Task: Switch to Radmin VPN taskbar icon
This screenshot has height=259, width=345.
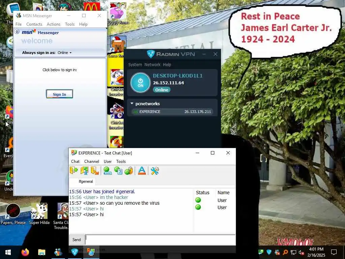Action: coord(74,252)
